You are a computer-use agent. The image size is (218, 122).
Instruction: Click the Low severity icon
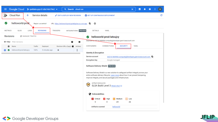[126, 99]
